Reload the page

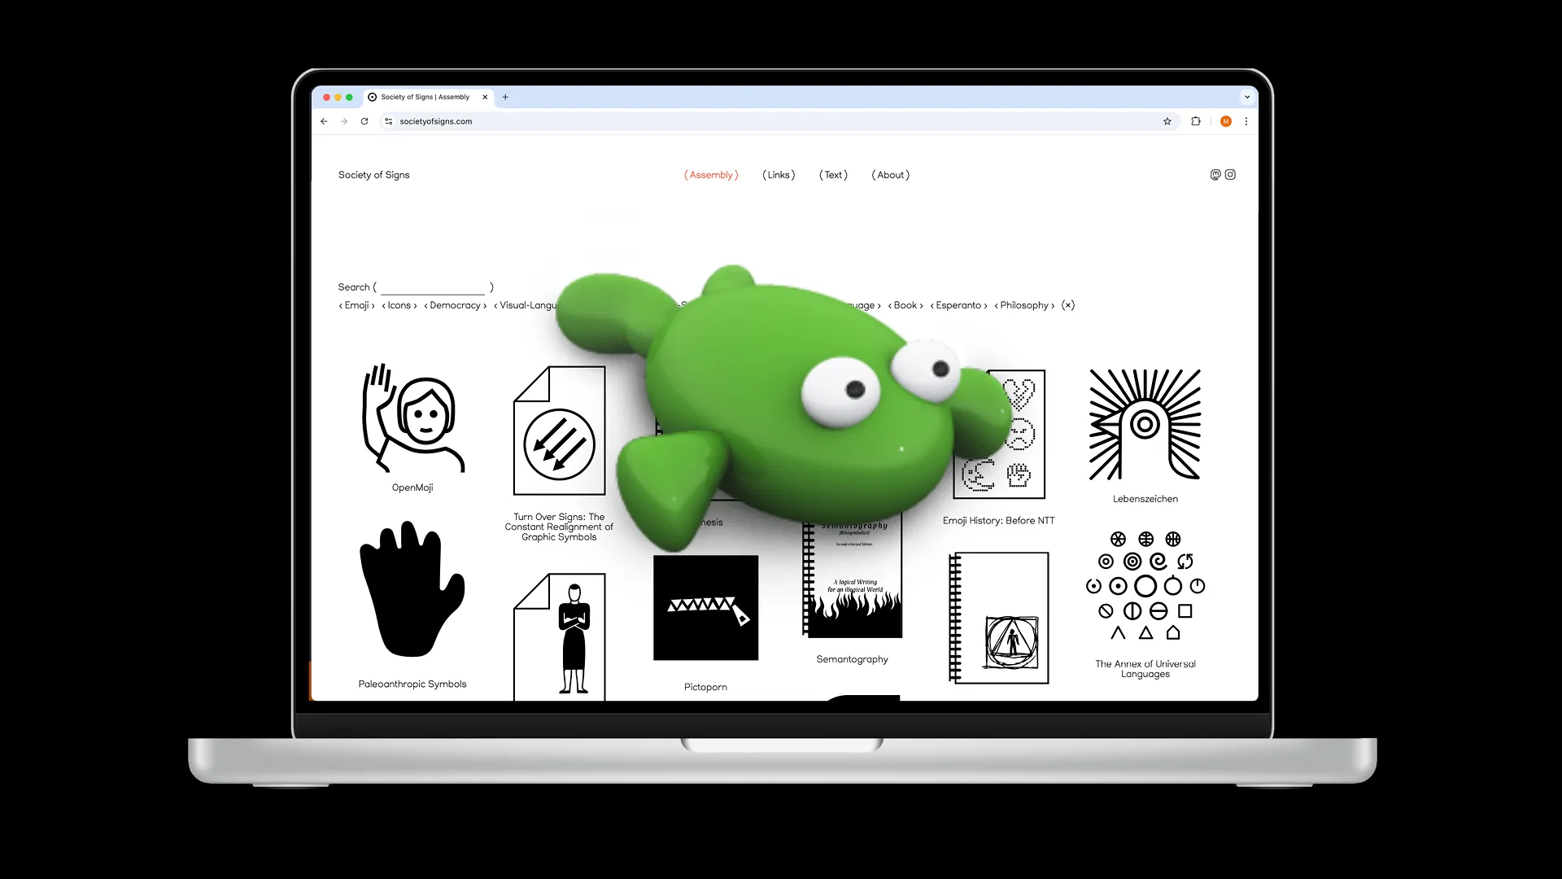click(x=364, y=121)
